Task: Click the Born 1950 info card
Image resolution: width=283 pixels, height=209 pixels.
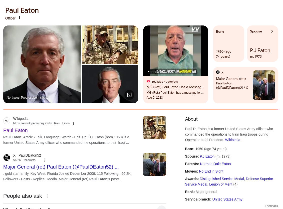Action: click(229, 44)
